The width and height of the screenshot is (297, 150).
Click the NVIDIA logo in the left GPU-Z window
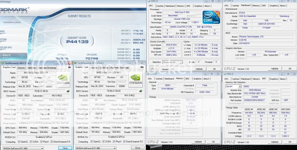click(63, 79)
